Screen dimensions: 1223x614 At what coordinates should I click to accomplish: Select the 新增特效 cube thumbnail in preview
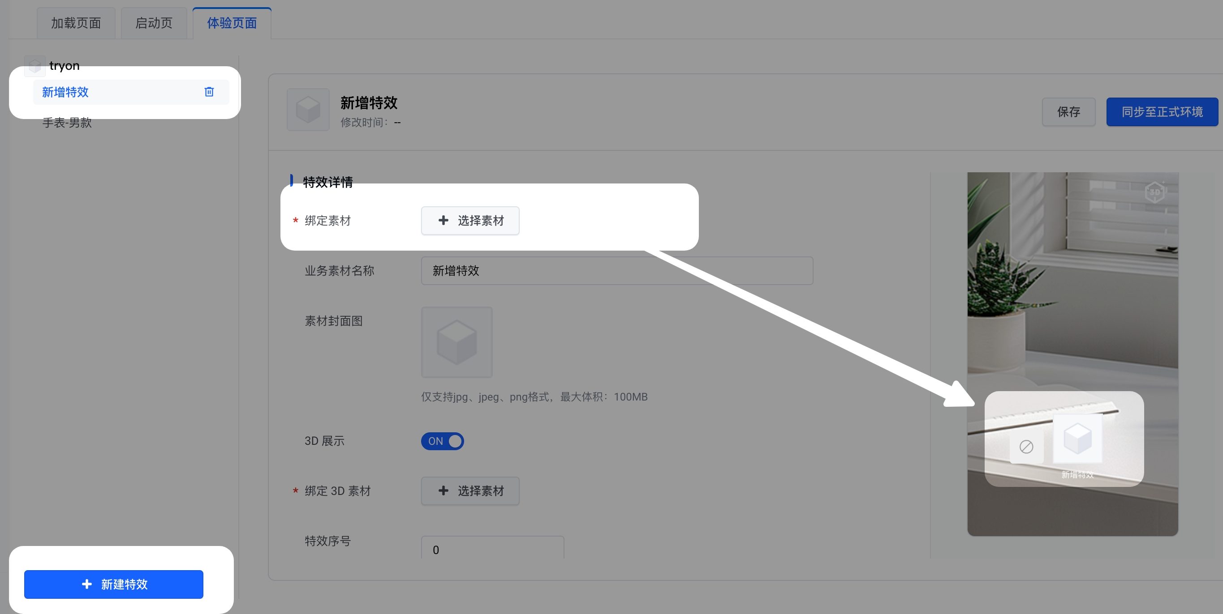pos(1077,438)
